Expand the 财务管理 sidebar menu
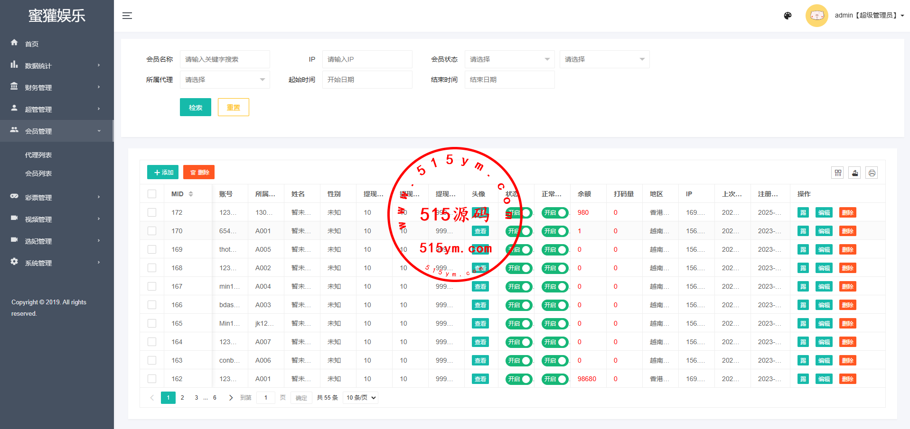 pos(38,87)
